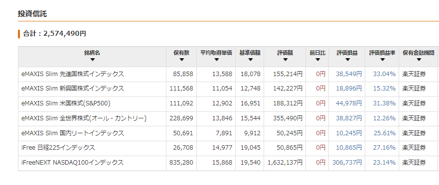439x185 pixels.
Task: Select eMAXIS Slim 先進国株式インデックス row
Action: pyautogui.click(x=228, y=74)
